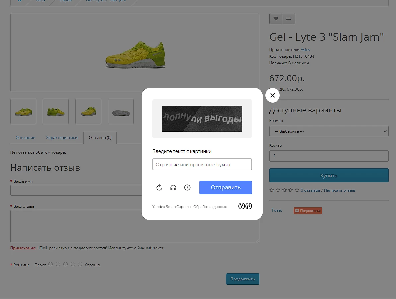The width and height of the screenshot is (396, 299).
Task: Click the red Поделиться share button
Action: [308, 211]
